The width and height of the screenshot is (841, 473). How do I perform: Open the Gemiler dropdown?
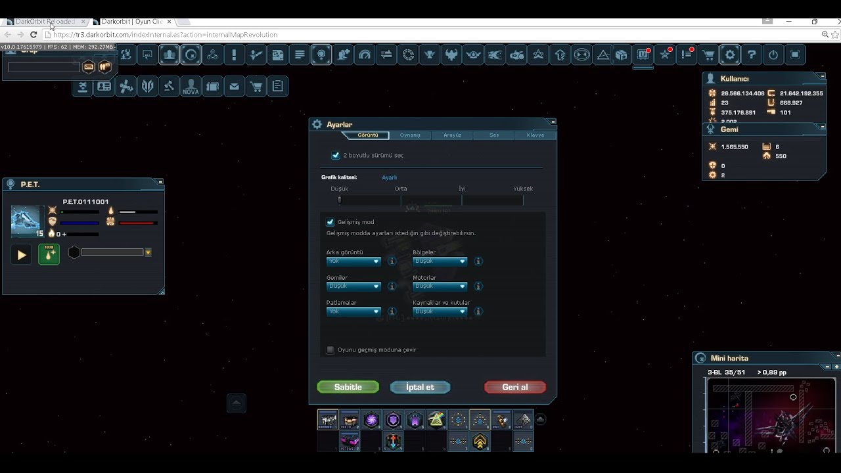pyautogui.click(x=353, y=286)
